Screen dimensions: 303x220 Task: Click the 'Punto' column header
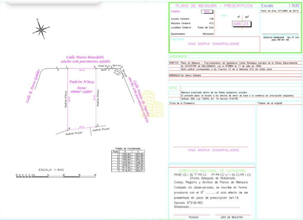point(116,152)
